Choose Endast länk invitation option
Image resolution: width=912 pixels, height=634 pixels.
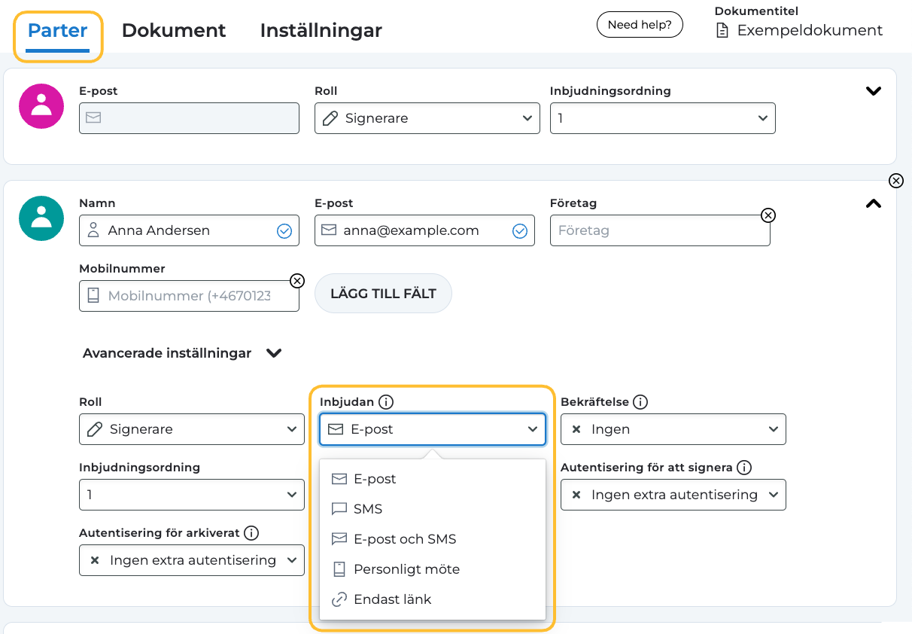(x=392, y=599)
